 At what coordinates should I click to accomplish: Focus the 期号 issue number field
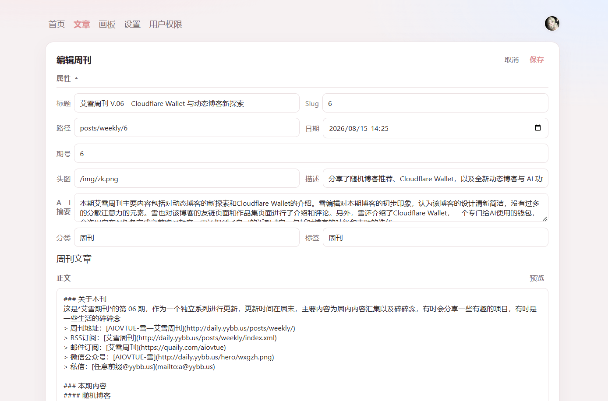coord(311,154)
